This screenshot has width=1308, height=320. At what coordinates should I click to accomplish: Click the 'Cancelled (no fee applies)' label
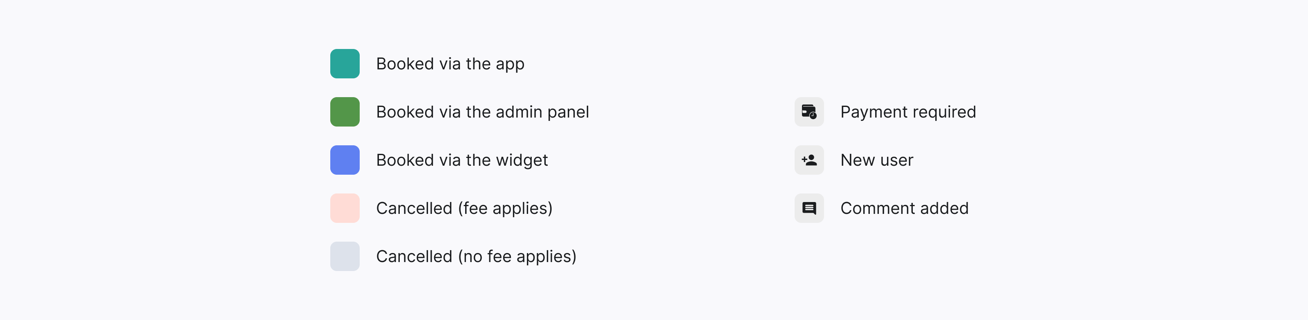pos(476,256)
